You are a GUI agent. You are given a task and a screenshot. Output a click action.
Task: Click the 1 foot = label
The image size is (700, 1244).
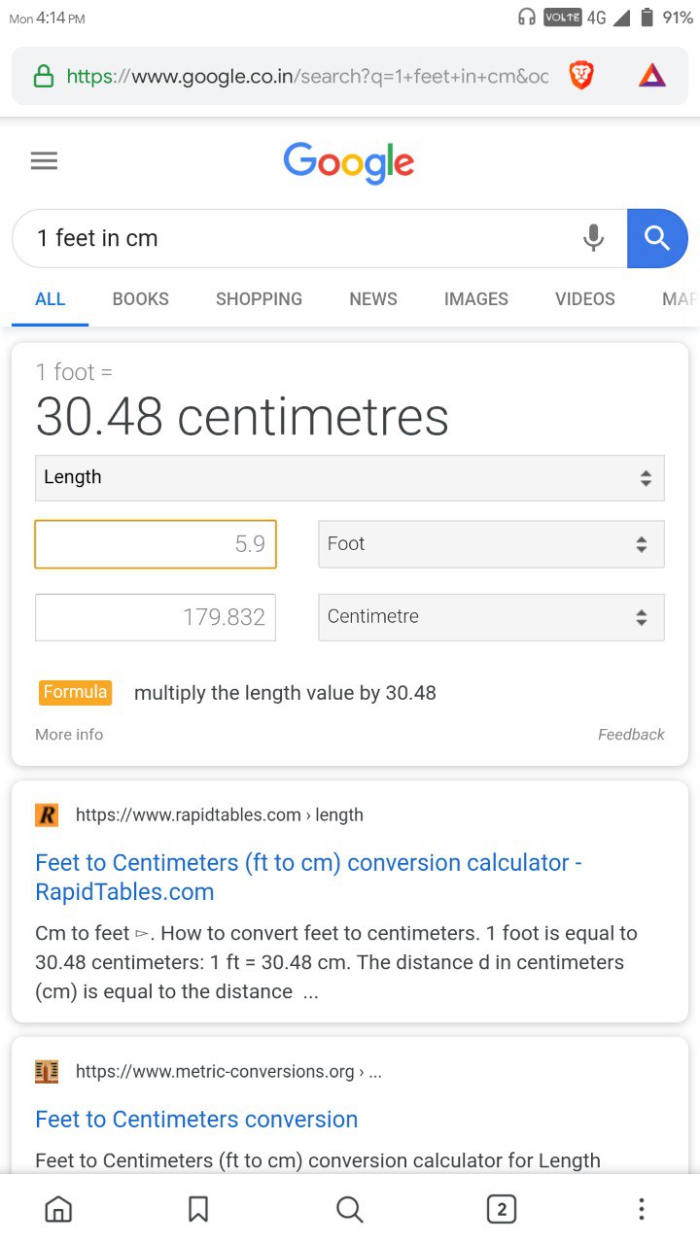pyautogui.click(x=74, y=372)
